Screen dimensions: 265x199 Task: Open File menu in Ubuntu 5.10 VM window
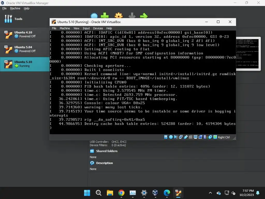pyautogui.click(x=54, y=28)
